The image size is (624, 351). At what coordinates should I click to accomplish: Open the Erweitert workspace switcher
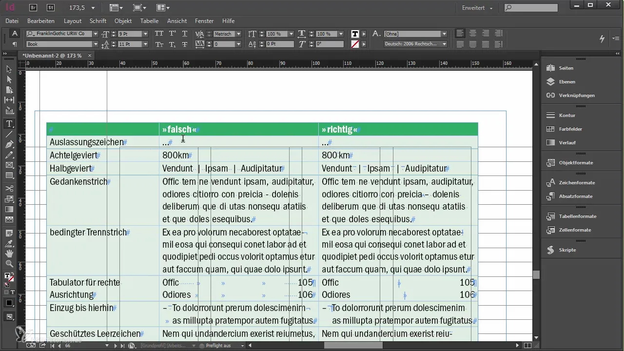point(477,8)
